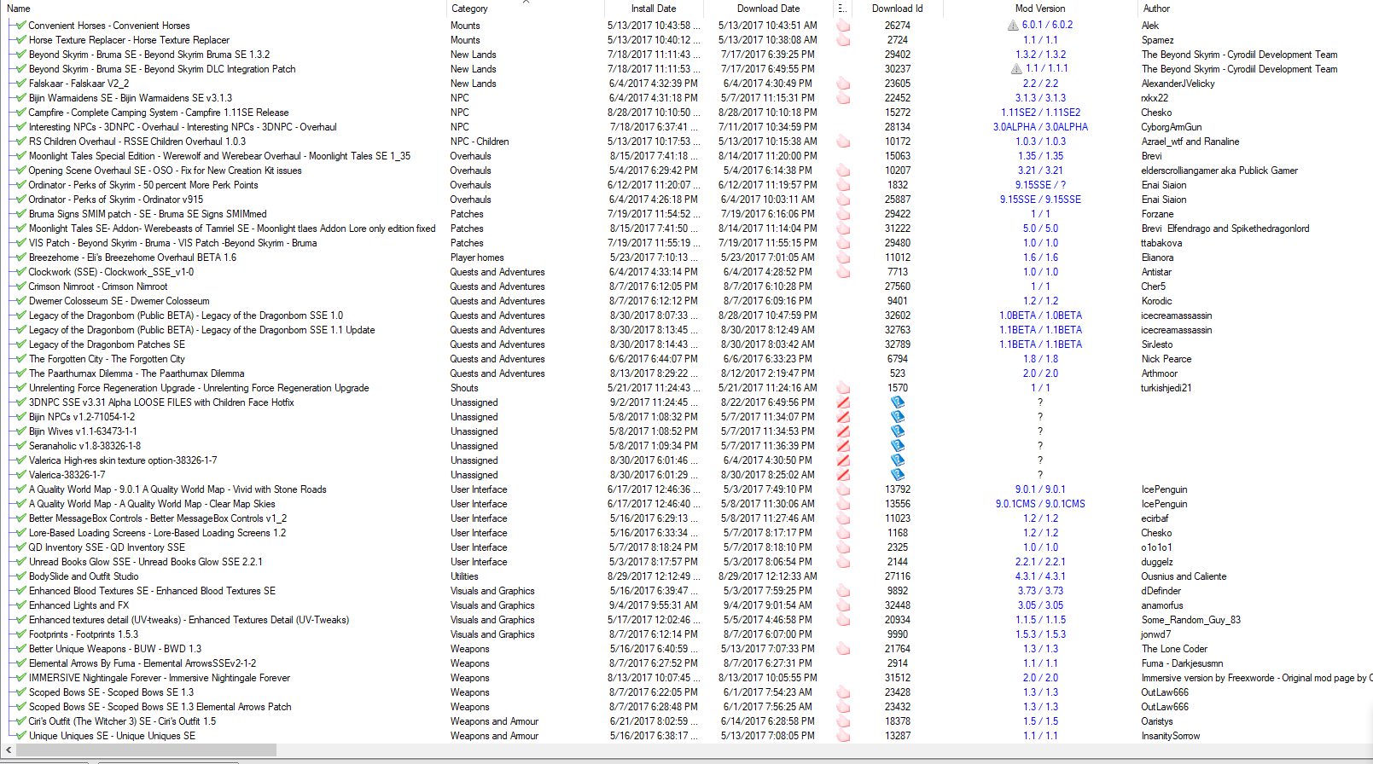
Task: Open the 4.3.1 / 4.3.1 version link
Action: pyautogui.click(x=1040, y=576)
